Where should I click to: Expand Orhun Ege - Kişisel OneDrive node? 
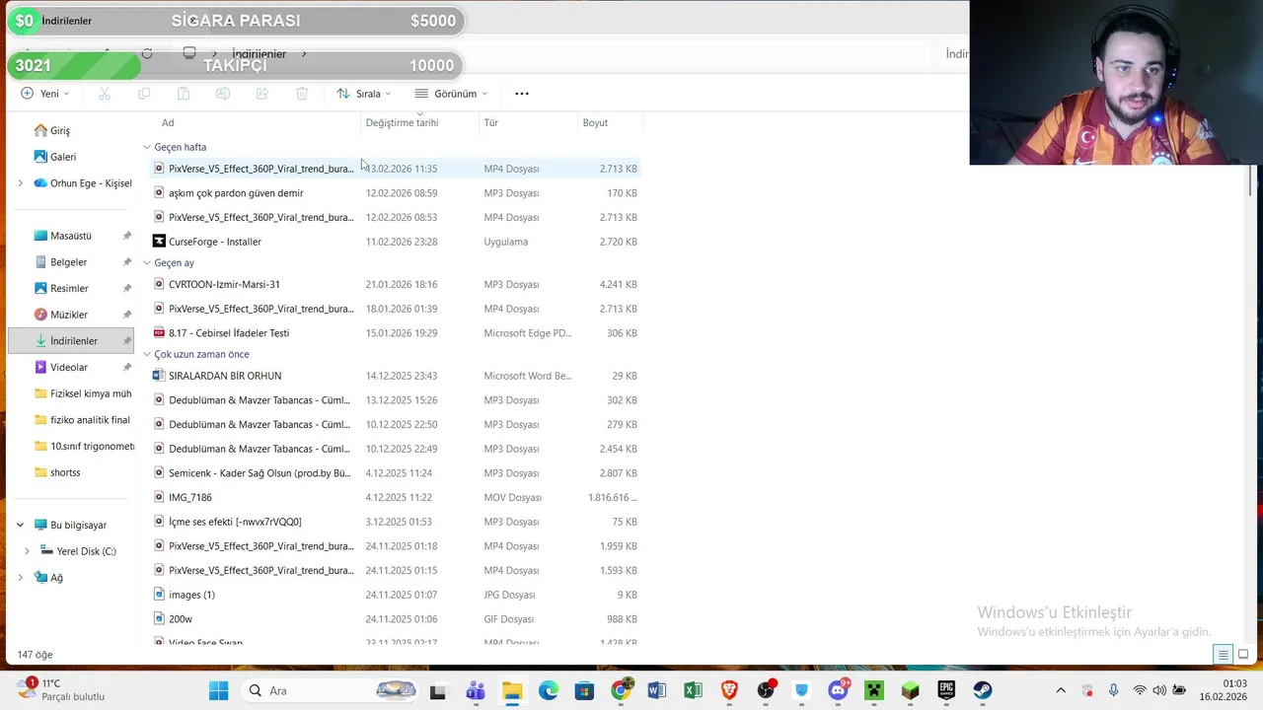pos(20,183)
